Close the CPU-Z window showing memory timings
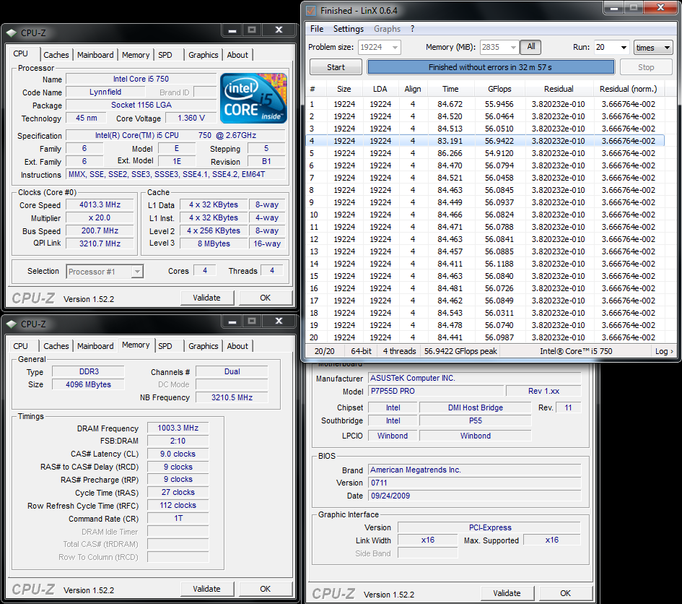Viewport: 682px width, 604px height. coord(279,322)
